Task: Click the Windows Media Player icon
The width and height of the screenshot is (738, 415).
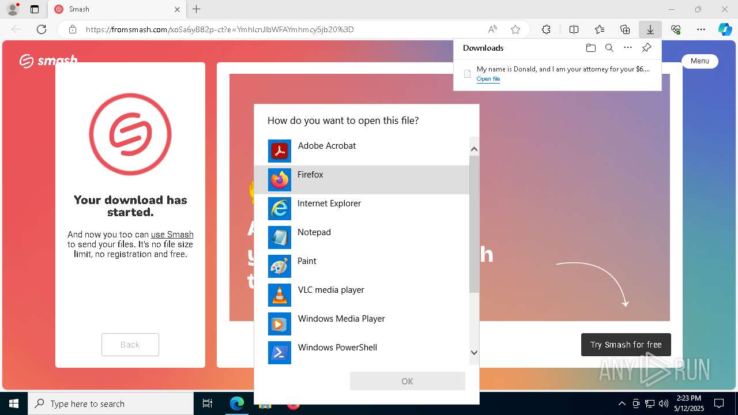Action: (280, 324)
